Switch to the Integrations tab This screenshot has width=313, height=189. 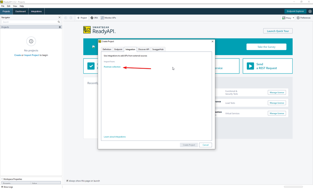point(36,11)
